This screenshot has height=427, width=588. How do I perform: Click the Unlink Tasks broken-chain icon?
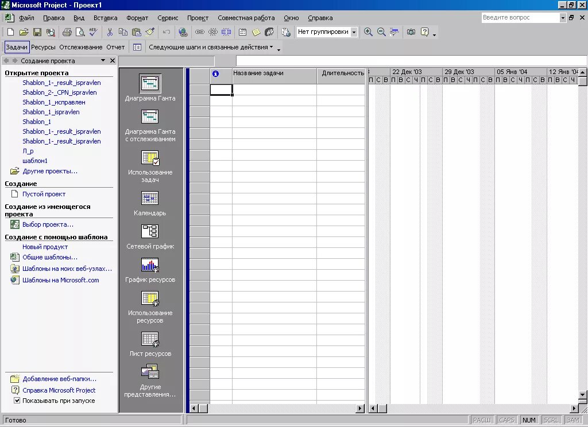point(212,32)
